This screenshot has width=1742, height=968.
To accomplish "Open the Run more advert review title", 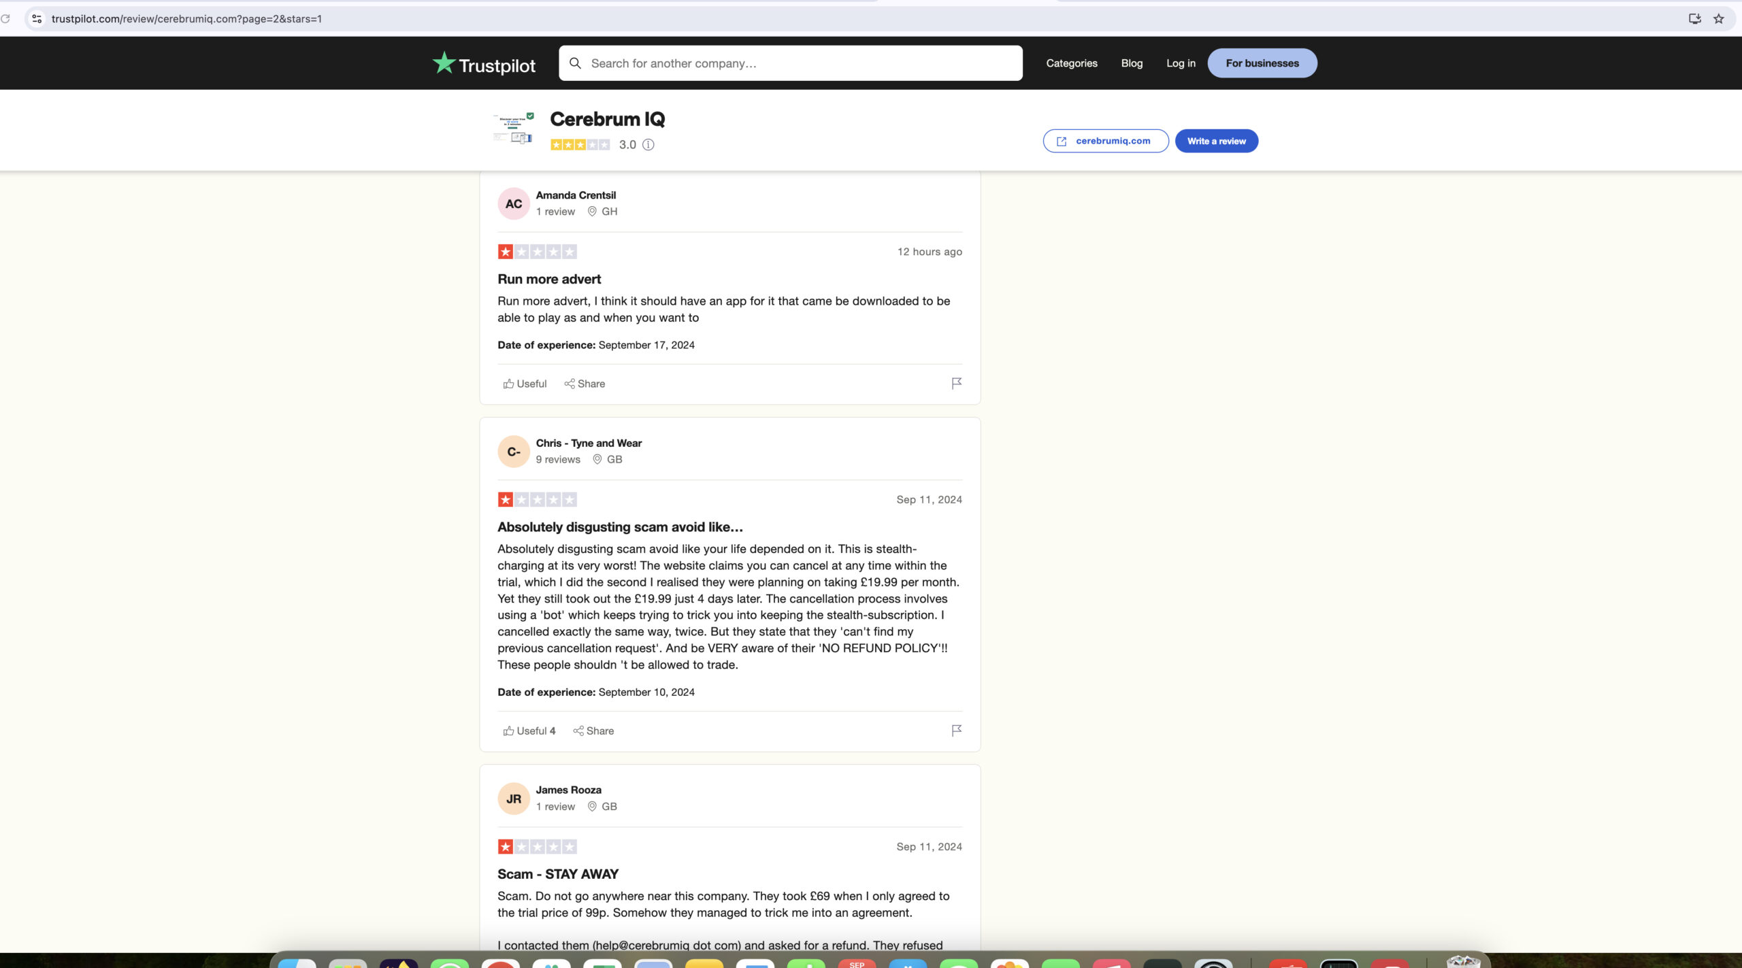I will click(549, 279).
